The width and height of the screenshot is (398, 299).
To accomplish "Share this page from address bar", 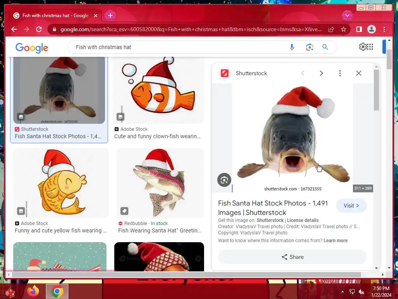I will pyautogui.click(x=331, y=30).
